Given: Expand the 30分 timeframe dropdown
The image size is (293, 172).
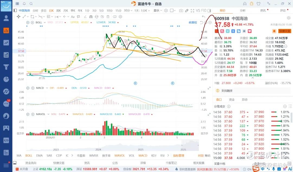Looking at the screenshot, I should [128, 11].
